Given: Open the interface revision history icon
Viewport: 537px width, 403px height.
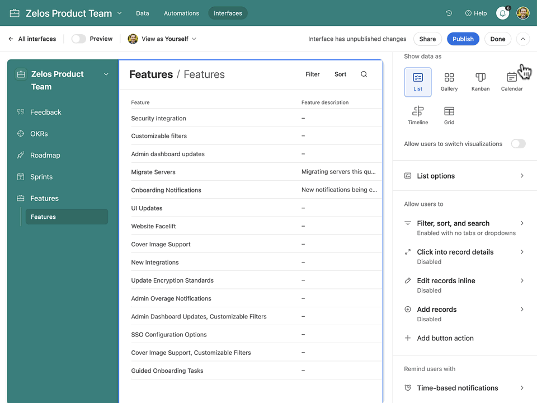Looking at the screenshot, I should coord(449,13).
